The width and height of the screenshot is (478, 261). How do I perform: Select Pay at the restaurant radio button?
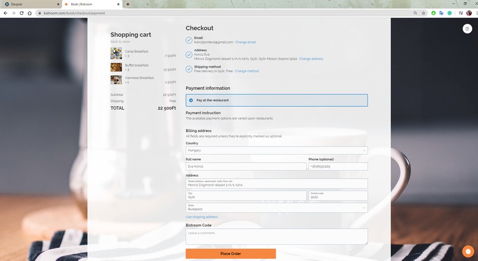[191, 100]
